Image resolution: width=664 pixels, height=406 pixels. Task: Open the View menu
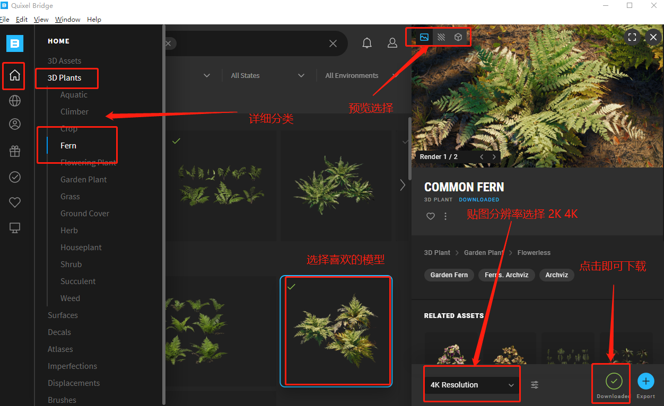41,20
